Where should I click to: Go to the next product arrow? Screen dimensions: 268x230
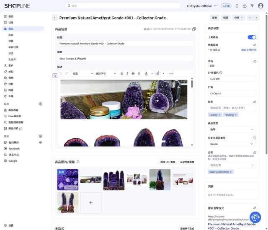point(256,18)
